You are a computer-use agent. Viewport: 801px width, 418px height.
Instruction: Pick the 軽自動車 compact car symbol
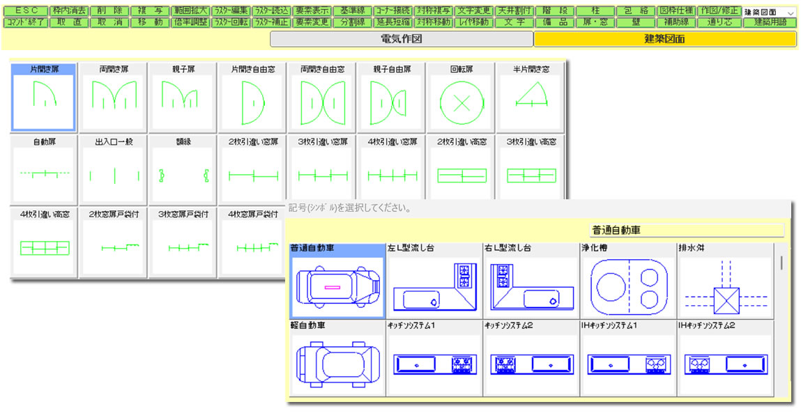(337, 359)
